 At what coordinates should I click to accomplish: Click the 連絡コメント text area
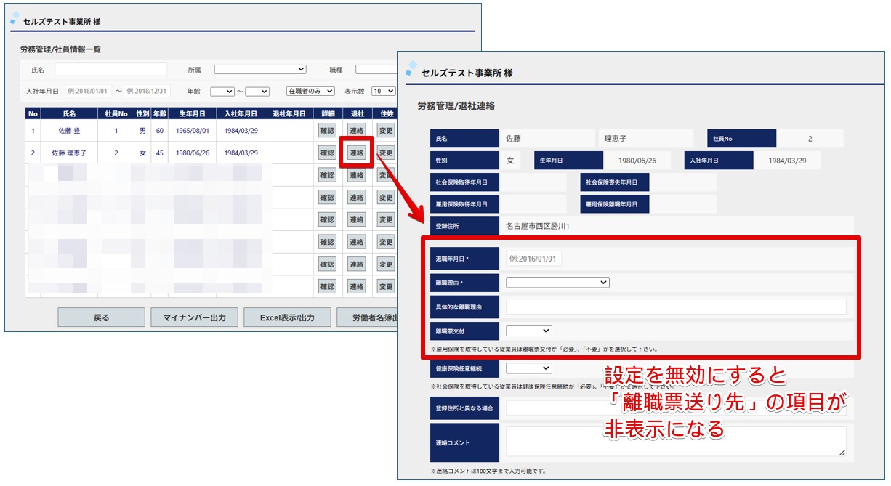coord(677,442)
